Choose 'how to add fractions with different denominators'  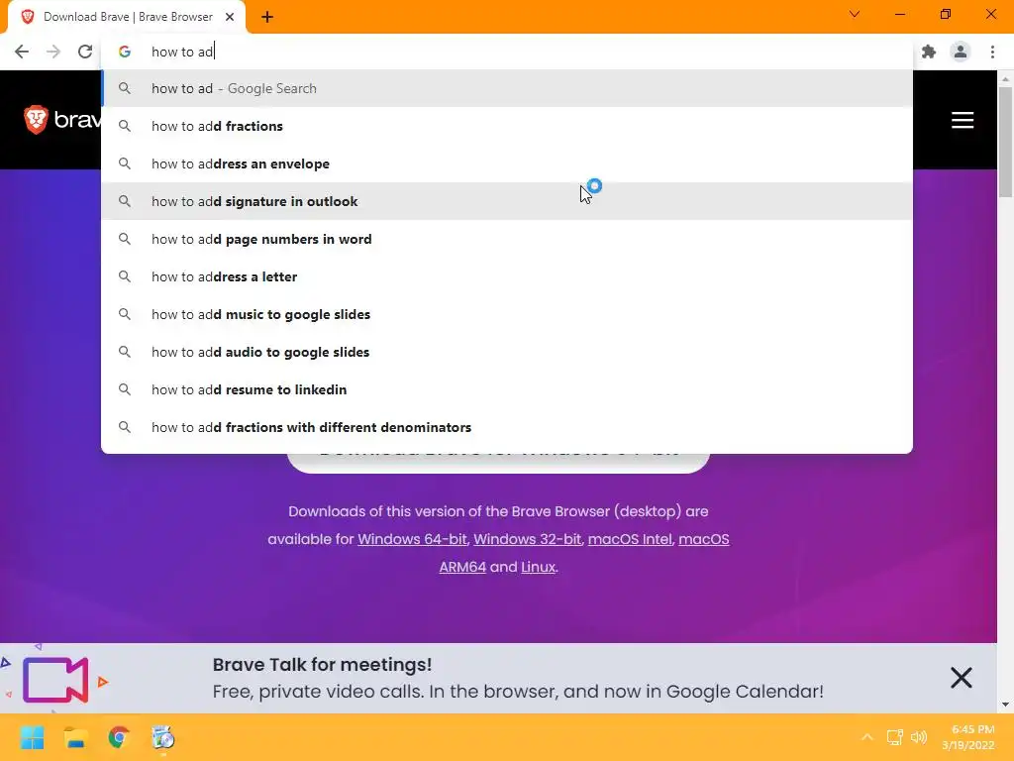(507, 427)
